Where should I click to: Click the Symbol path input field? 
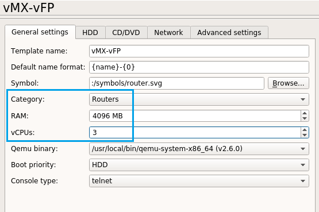[176, 83]
